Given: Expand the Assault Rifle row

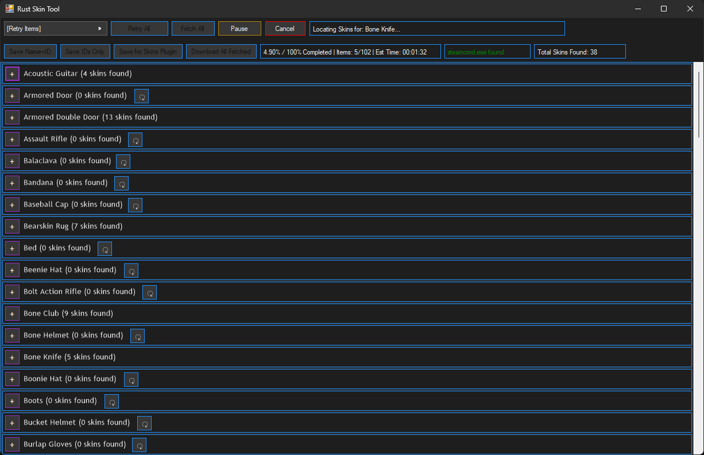Looking at the screenshot, I should [x=12, y=139].
